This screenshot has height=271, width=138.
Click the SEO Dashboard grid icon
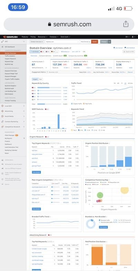point(2,47)
